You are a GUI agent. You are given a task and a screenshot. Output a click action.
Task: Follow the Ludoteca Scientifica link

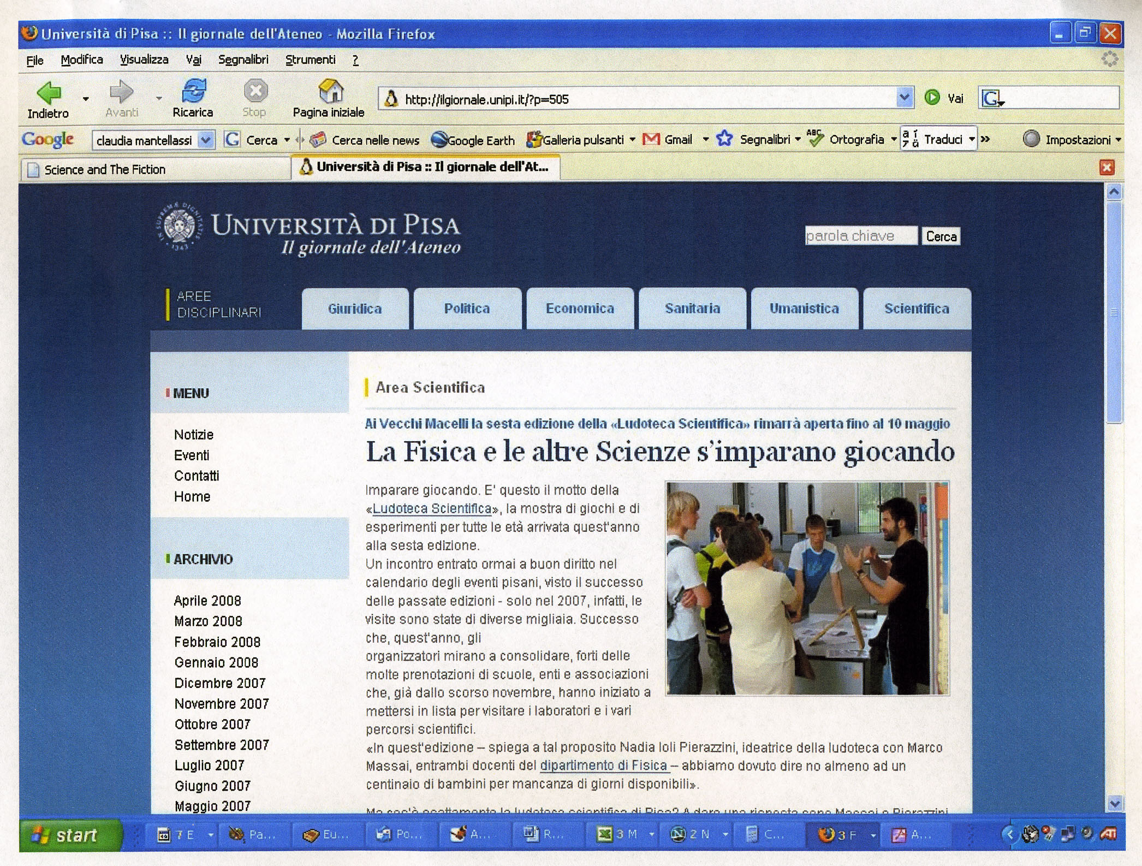(432, 509)
